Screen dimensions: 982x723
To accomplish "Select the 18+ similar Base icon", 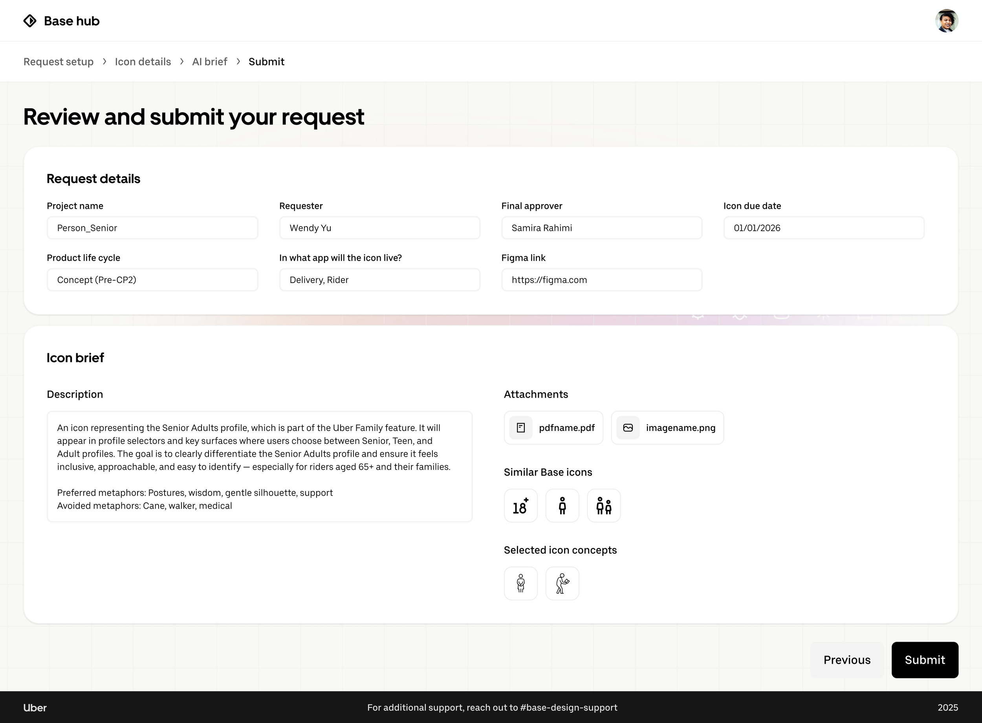I will pos(520,506).
